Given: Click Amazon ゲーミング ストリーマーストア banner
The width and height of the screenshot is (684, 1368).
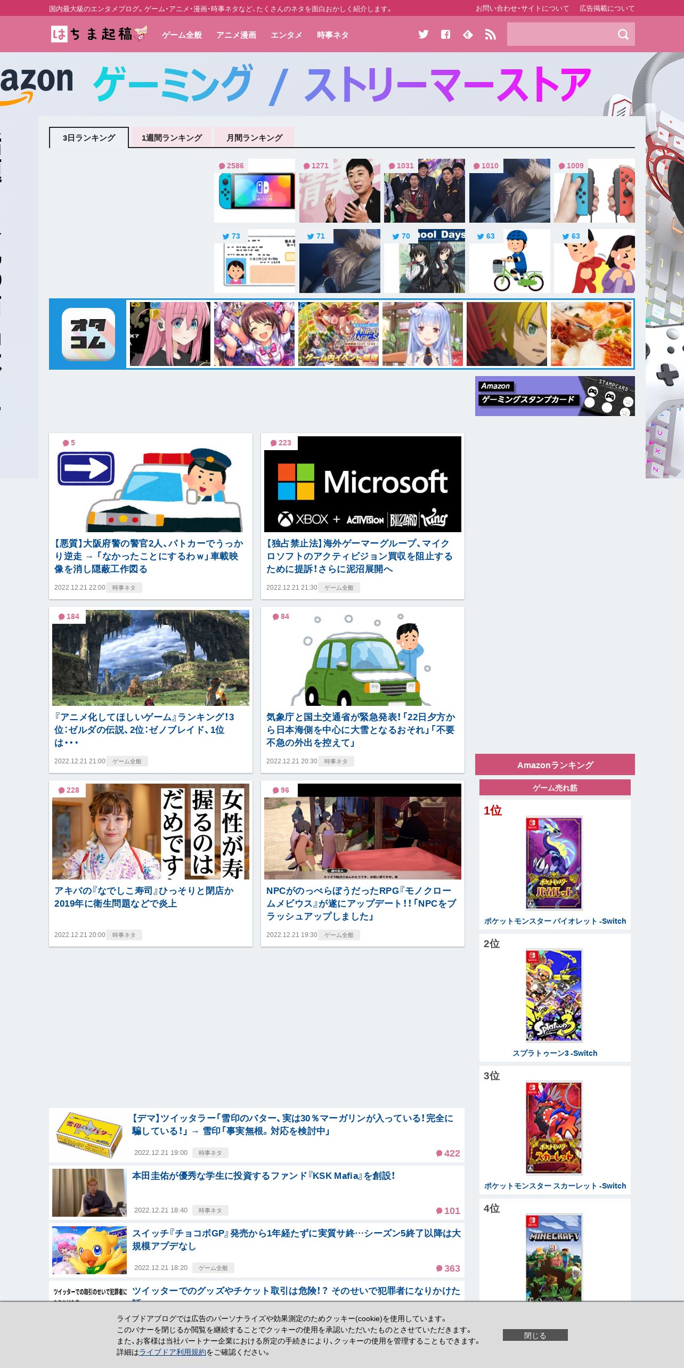Looking at the screenshot, I should tap(342, 84).
